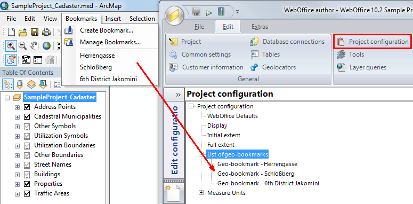Open the ArcMap View menu
This screenshot has width=413, height=204.
coord(50,19)
